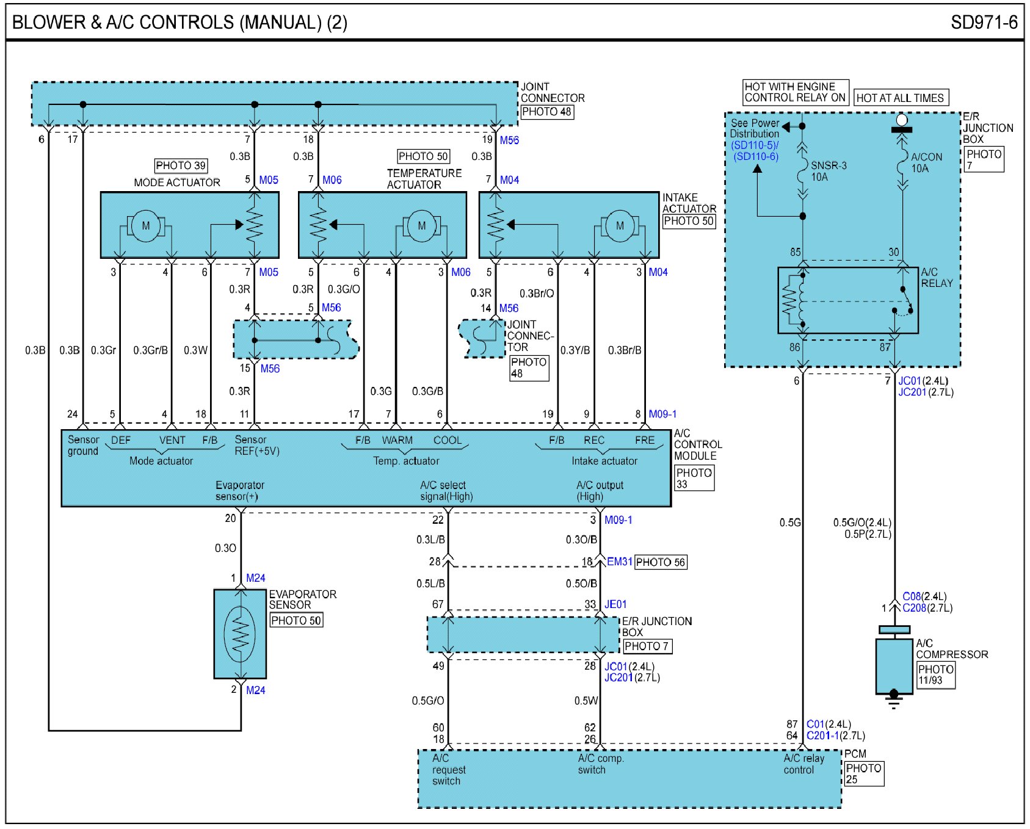Open PHOTO 25 beside the PCM
The height and width of the screenshot is (829, 1030).
[863, 773]
